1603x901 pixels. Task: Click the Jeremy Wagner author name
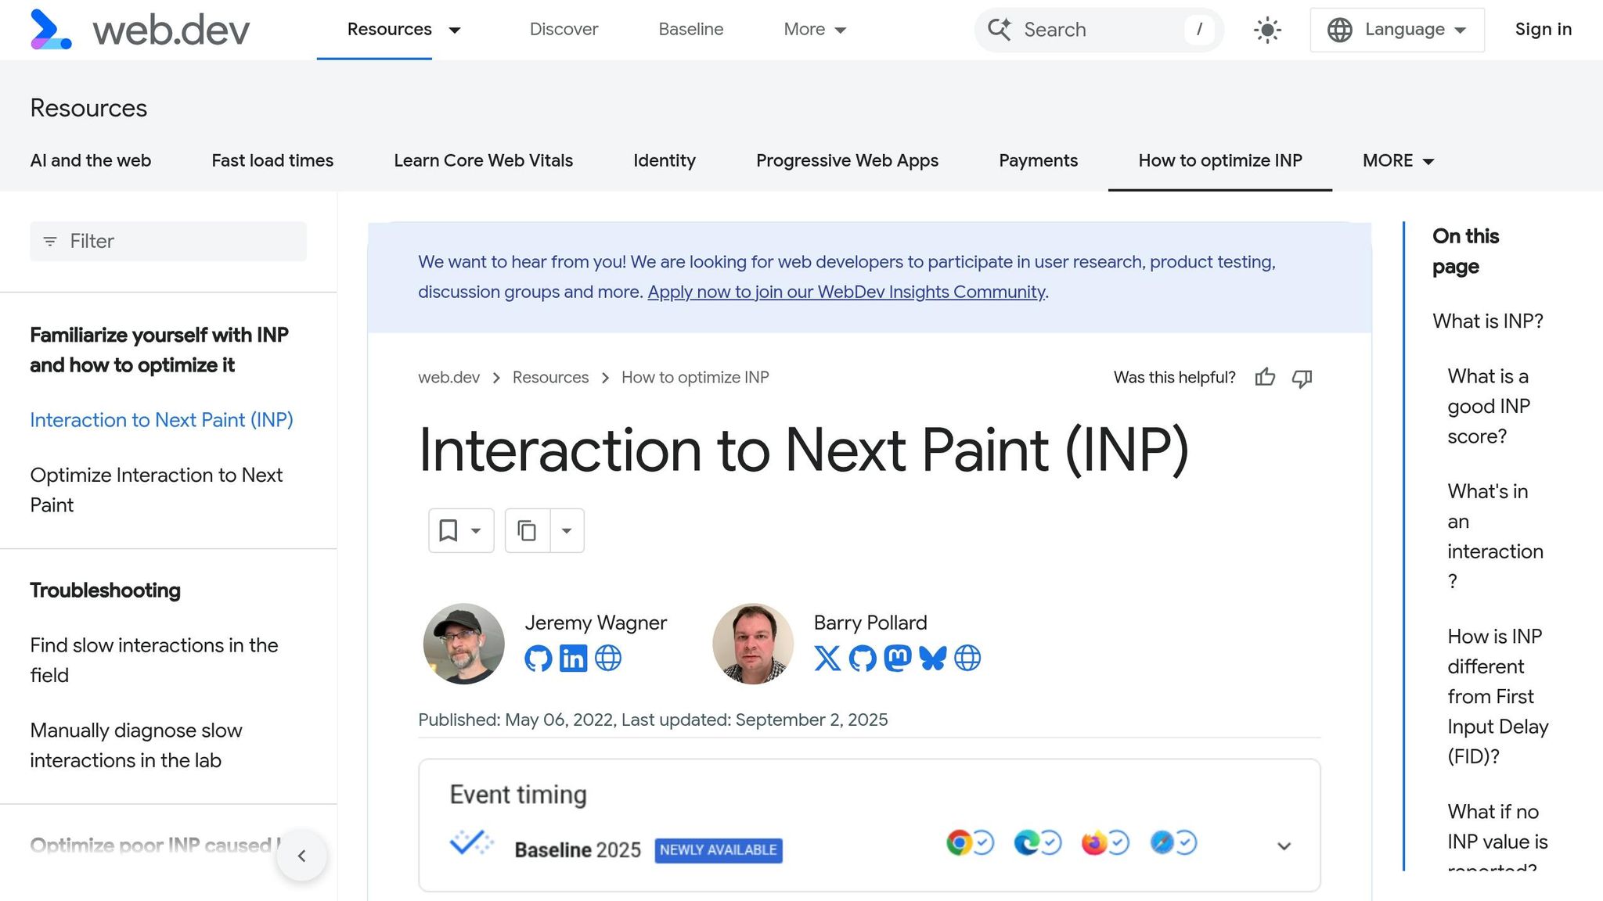pos(596,623)
